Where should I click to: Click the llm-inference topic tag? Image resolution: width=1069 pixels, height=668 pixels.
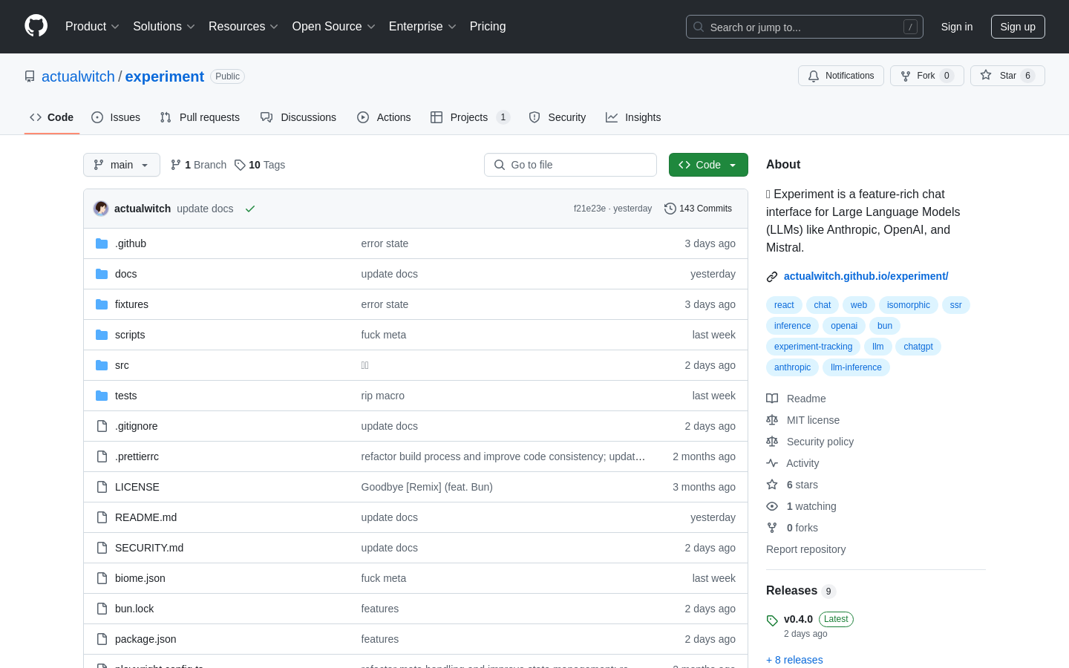point(856,367)
